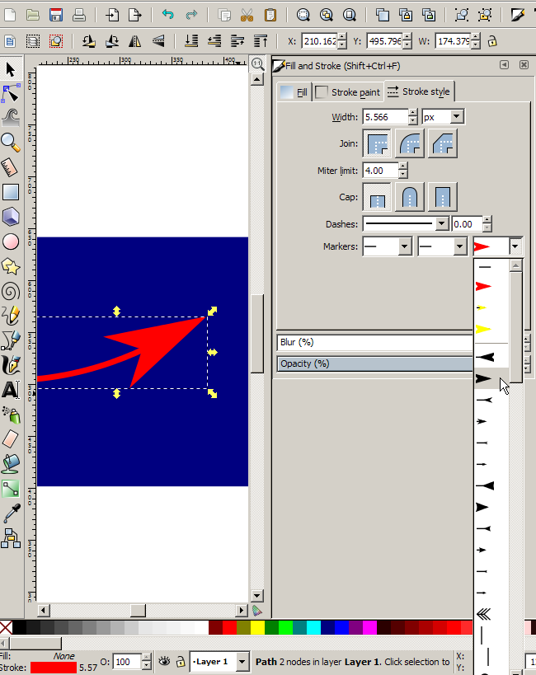Select the Star polygon tool
This screenshot has width=536, height=675.
click(x=11, y=267)
